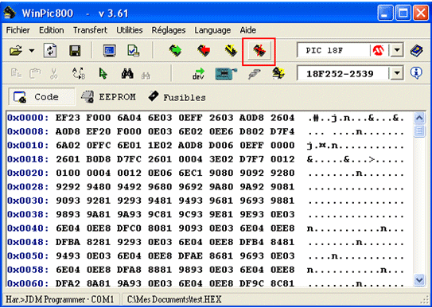Viewport: 432px width, 308px height.
Task: Select the hex word DFBA
Action: (x=68, y=242)
